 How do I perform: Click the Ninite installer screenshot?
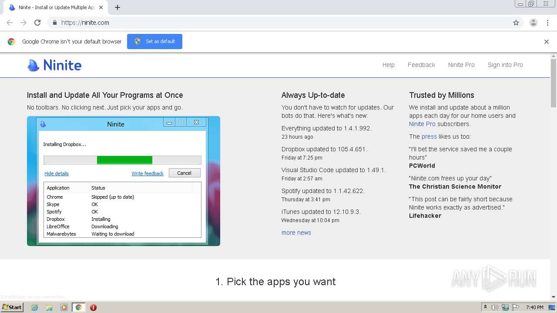[x=124, y=181]
